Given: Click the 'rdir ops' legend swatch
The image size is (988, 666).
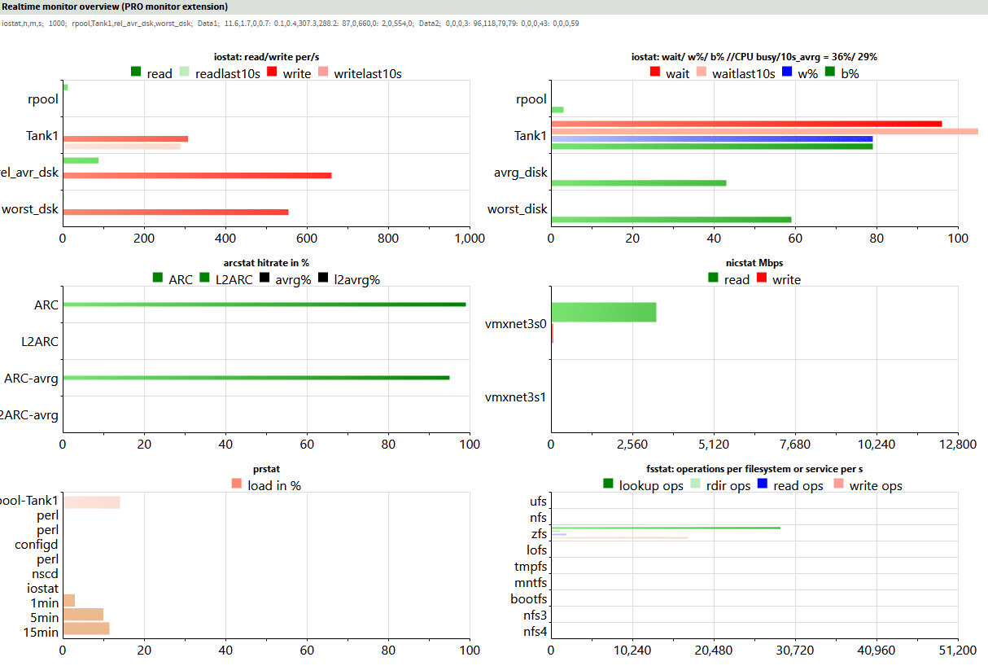Looking at the screenshot, I should click(x=695, y=484).
